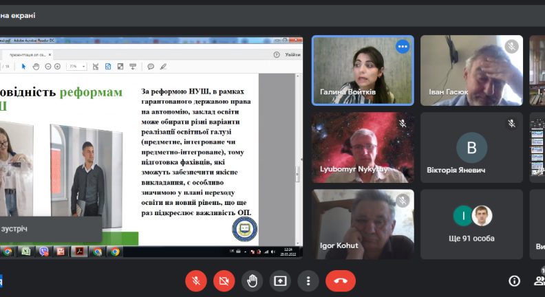Viewport: 545px width, 297px height.
Task: Open the meeting details info icon
Action: (x=513, y=280)
